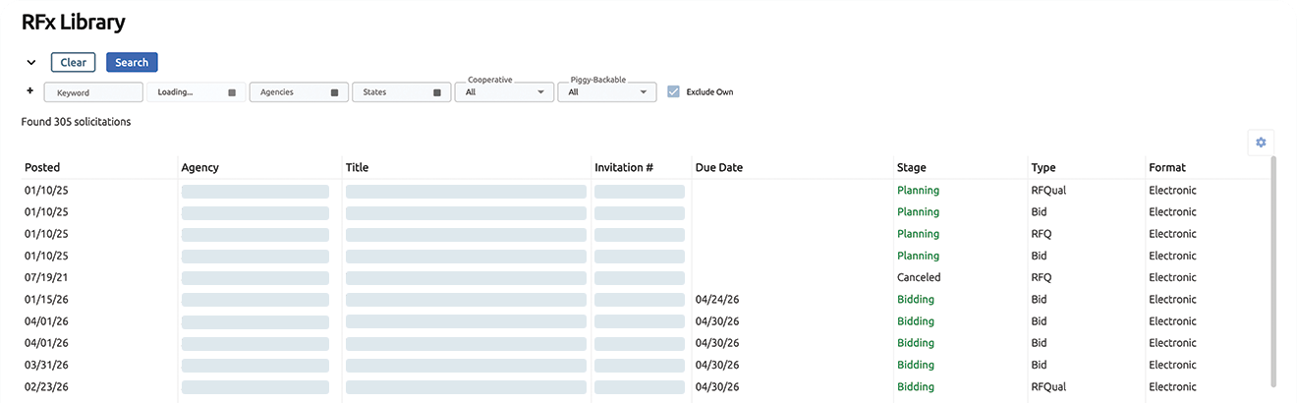Sort by Posted column header

tap(42, 168)
